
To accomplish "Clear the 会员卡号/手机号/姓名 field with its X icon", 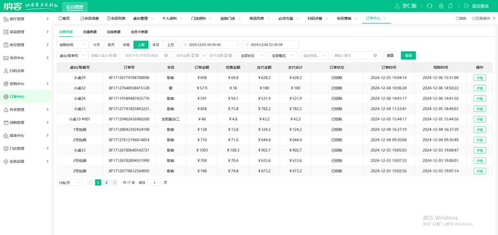I will click(x=166, y=55).
